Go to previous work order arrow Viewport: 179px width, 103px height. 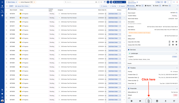pyautogui.click(x=168, y=2)
